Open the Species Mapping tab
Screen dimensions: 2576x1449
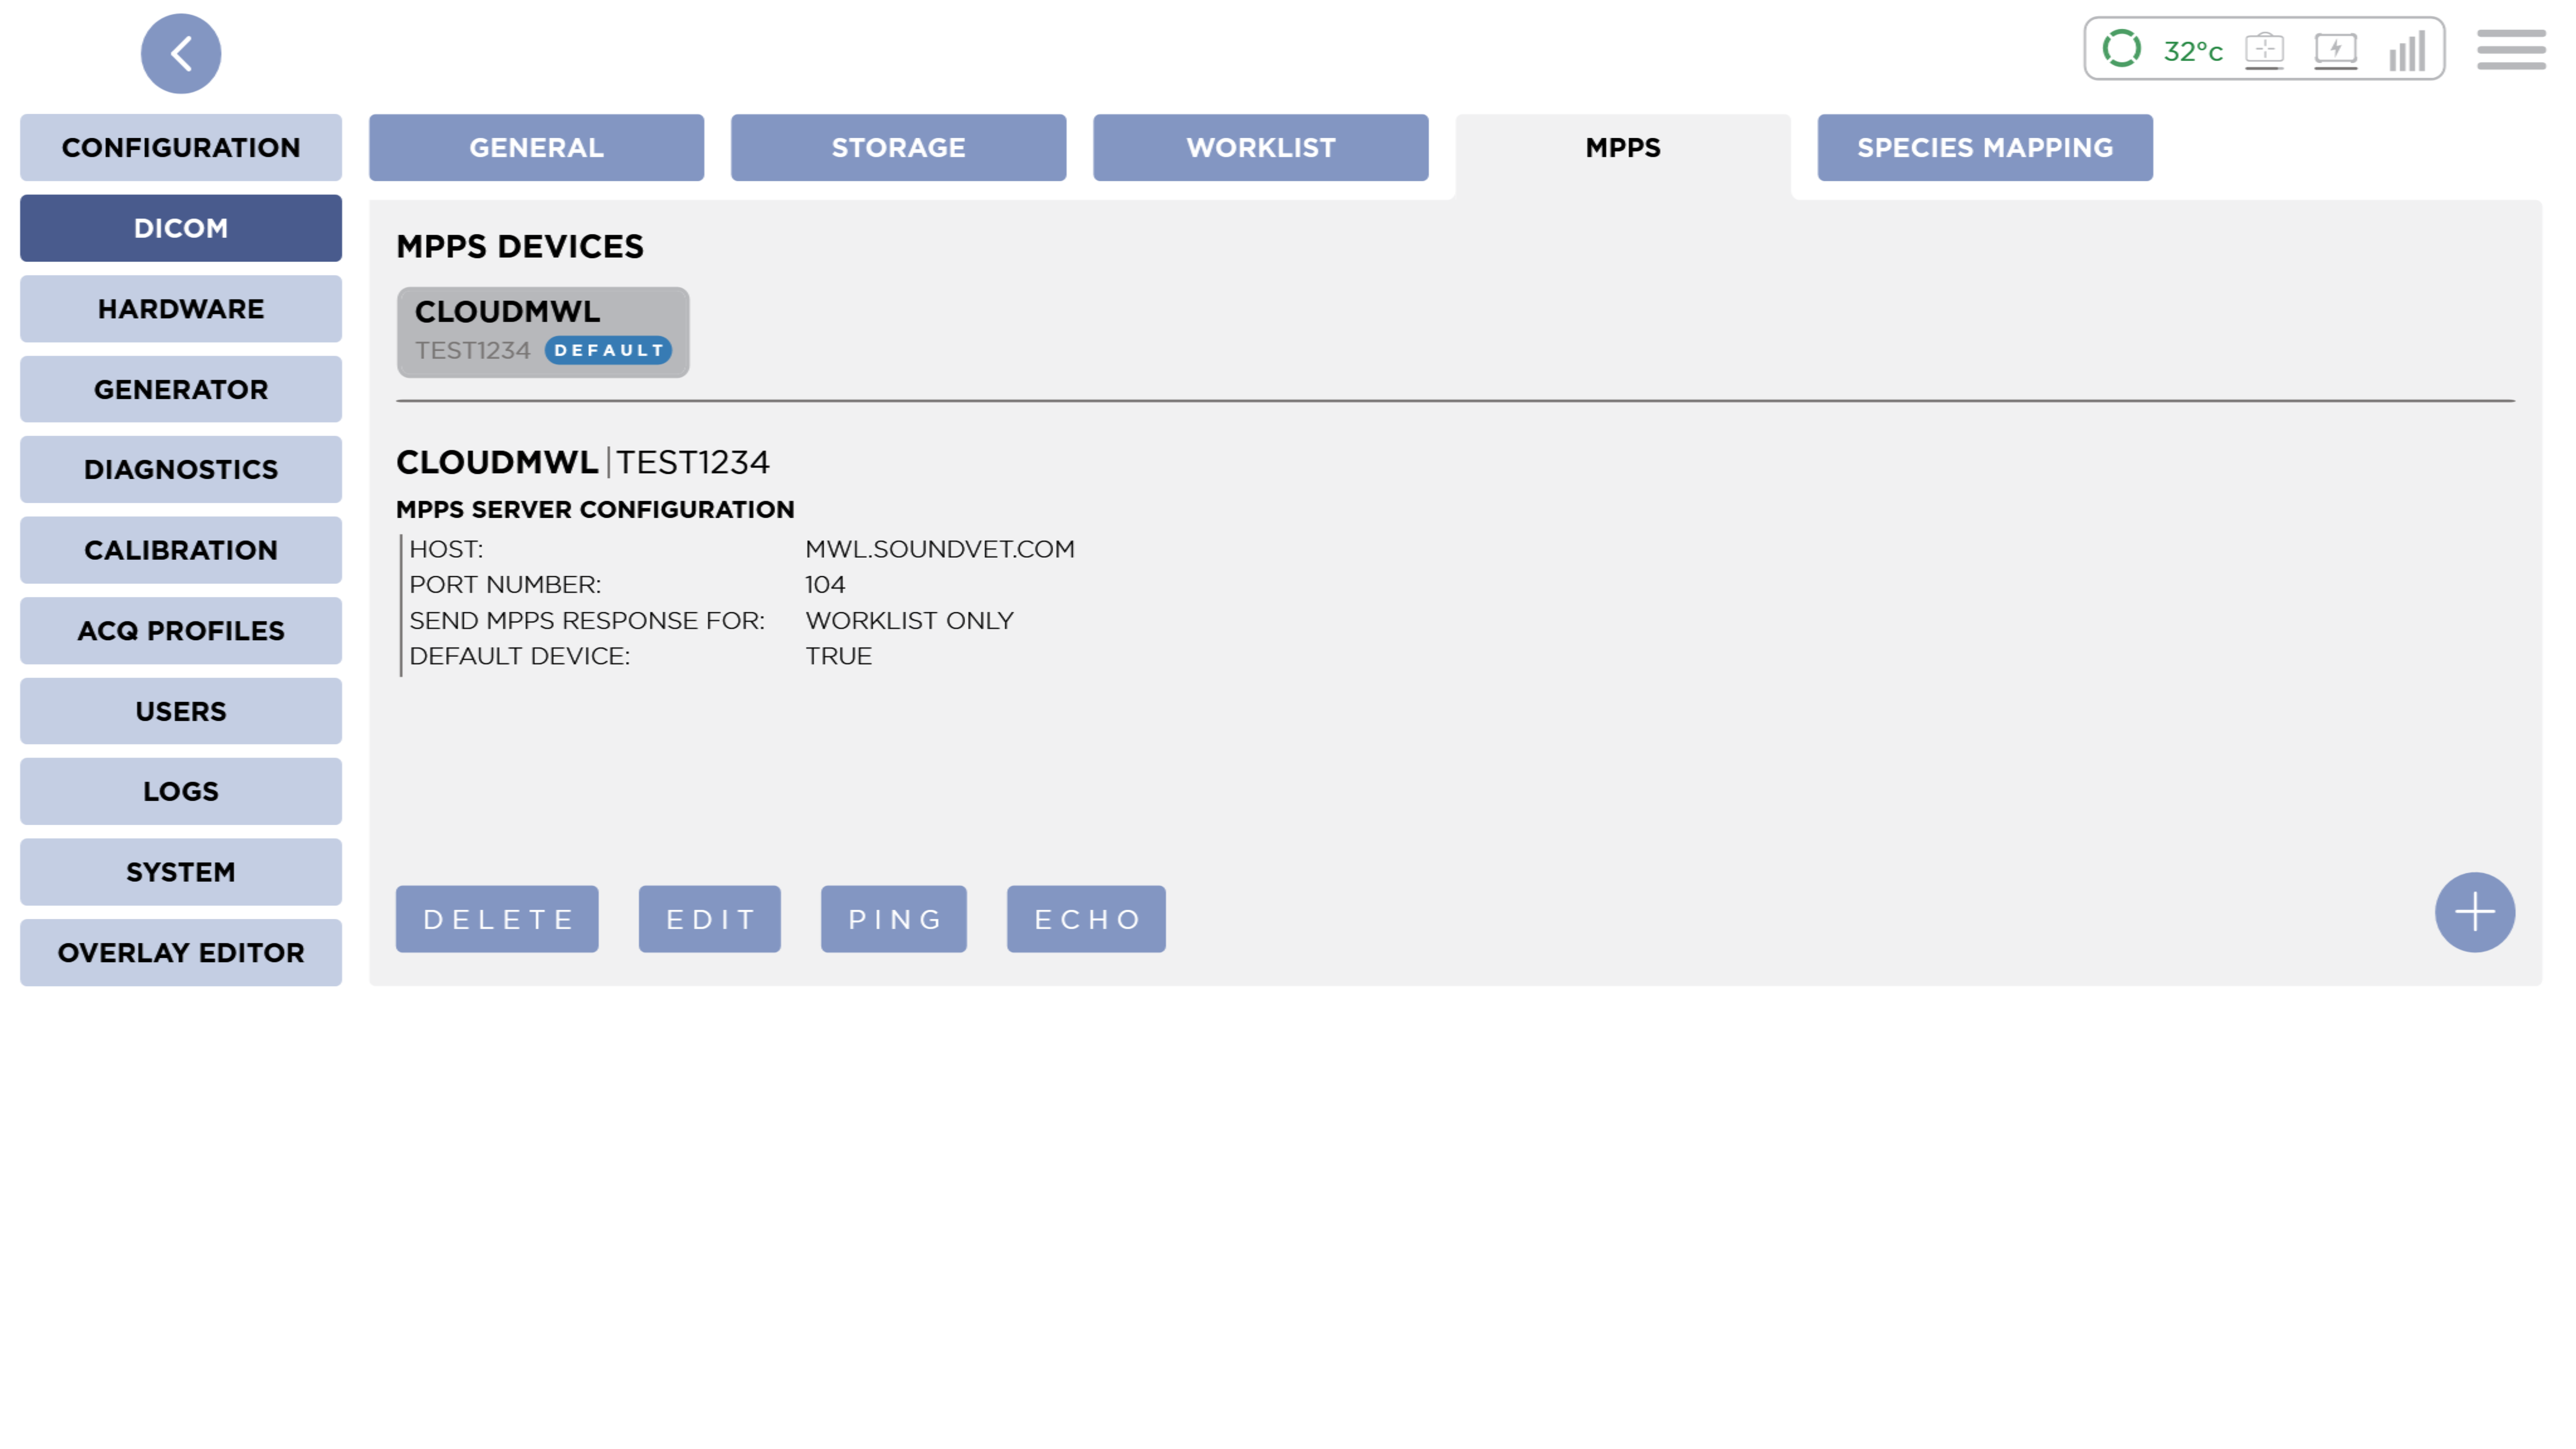coord(1984,148)
